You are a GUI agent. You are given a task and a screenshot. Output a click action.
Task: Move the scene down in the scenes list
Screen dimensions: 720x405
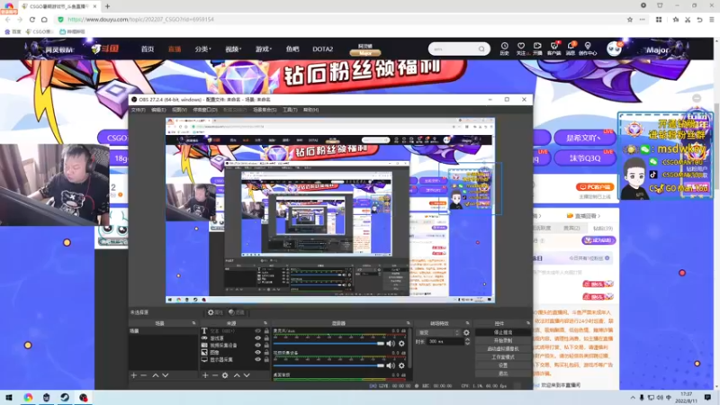[166, 375]
